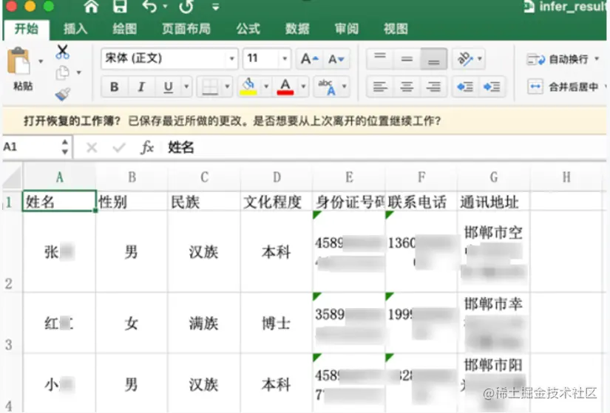Apply cell borders button

click(210, 87)
